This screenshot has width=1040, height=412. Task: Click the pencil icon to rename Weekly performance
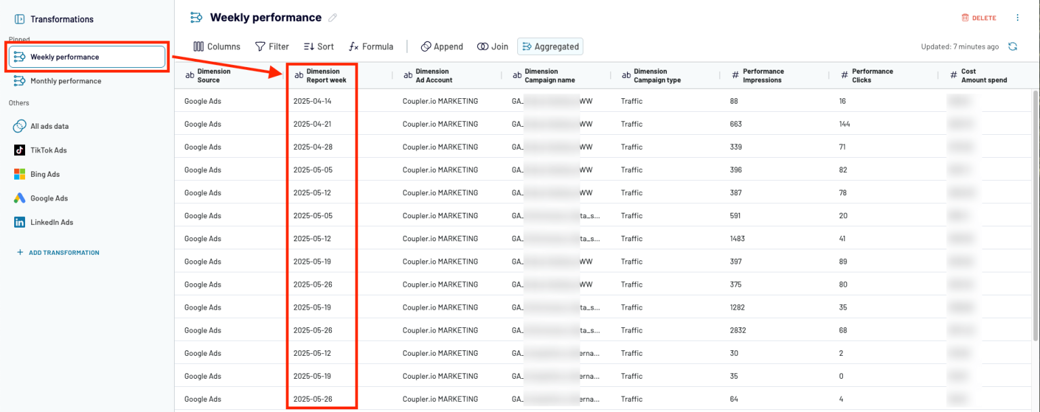coord(332,18)
